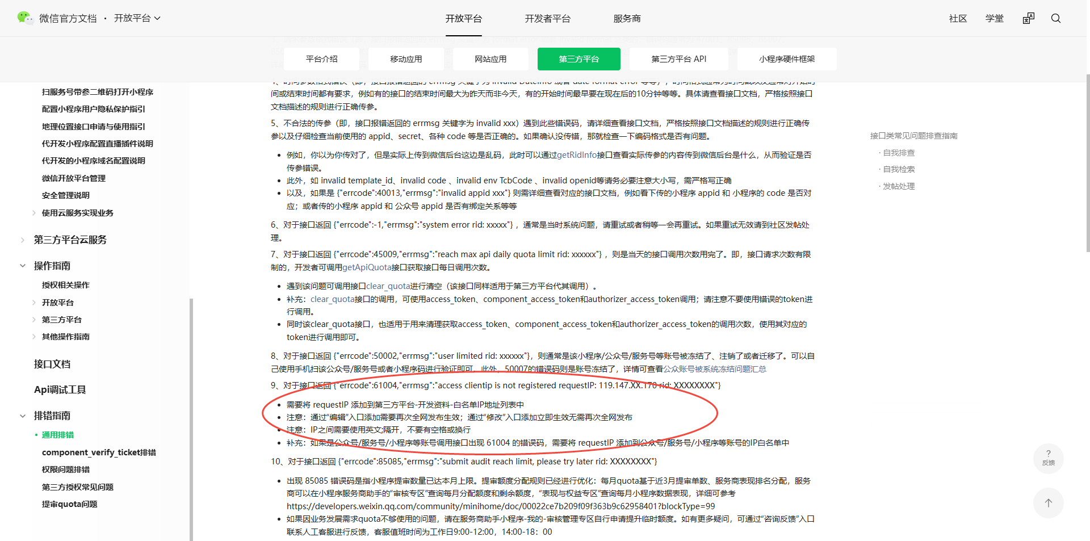
Task: Open 权限问题排错 in sidebar
Action: (x=66, y=469)
